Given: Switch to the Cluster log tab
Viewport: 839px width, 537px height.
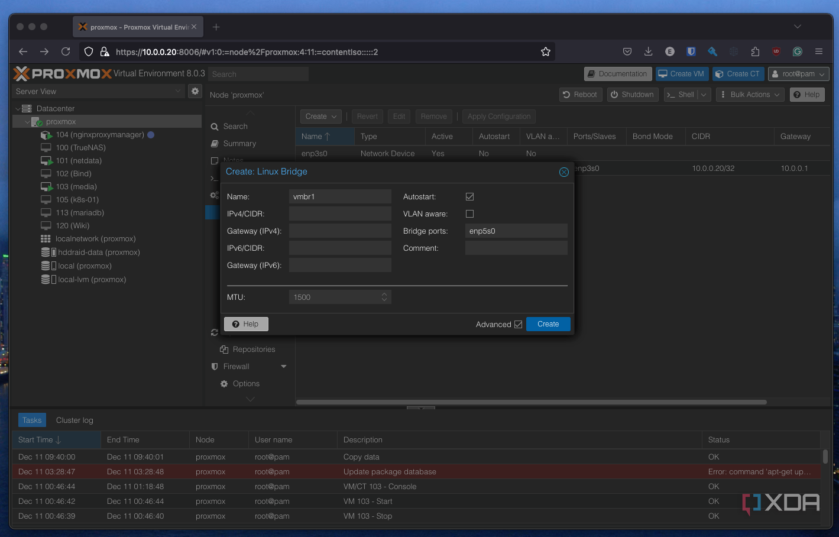Looking at the screenshot, I should 74,420.
